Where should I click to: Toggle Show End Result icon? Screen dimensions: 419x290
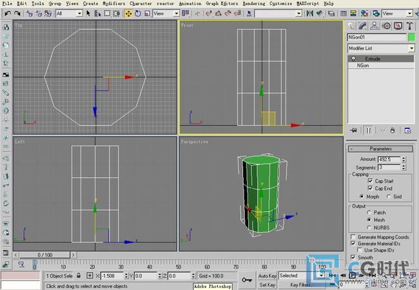coord(369,130)
